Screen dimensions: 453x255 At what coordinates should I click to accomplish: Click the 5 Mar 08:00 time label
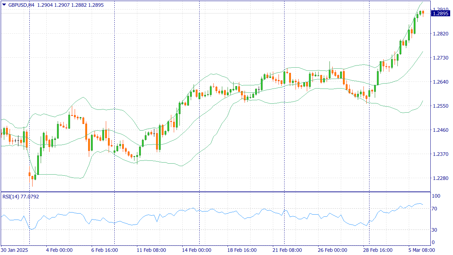pos(421,250)
